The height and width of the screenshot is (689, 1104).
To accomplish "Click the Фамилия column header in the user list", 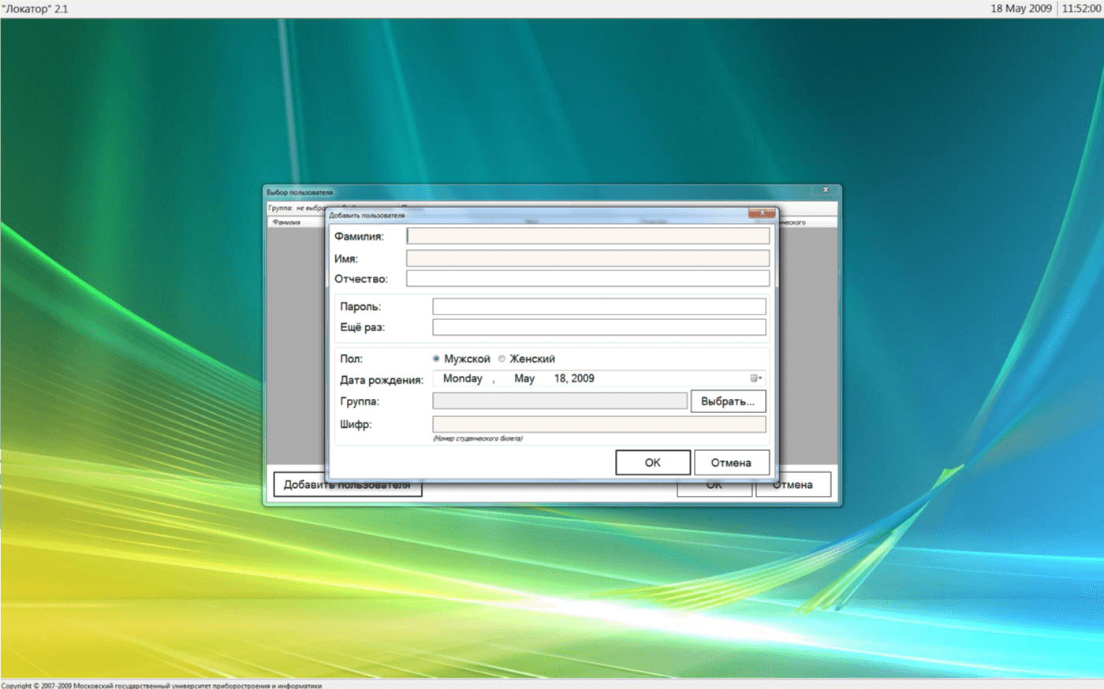I will point(287,222).
